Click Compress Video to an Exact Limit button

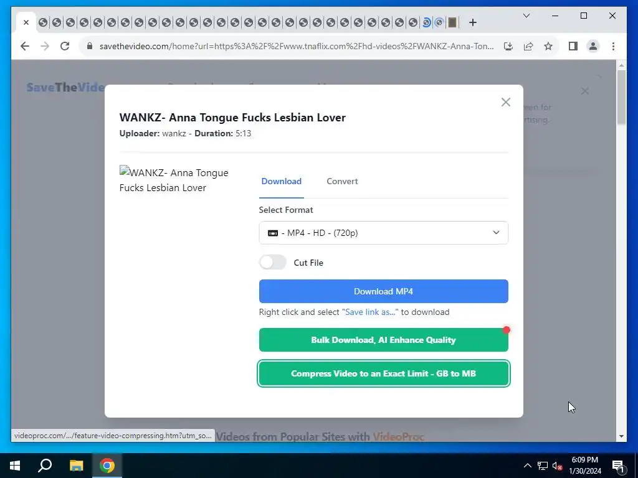383,373
